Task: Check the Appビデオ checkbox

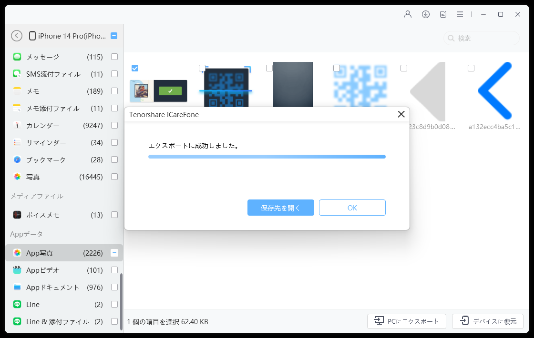Action: [114, 270]
